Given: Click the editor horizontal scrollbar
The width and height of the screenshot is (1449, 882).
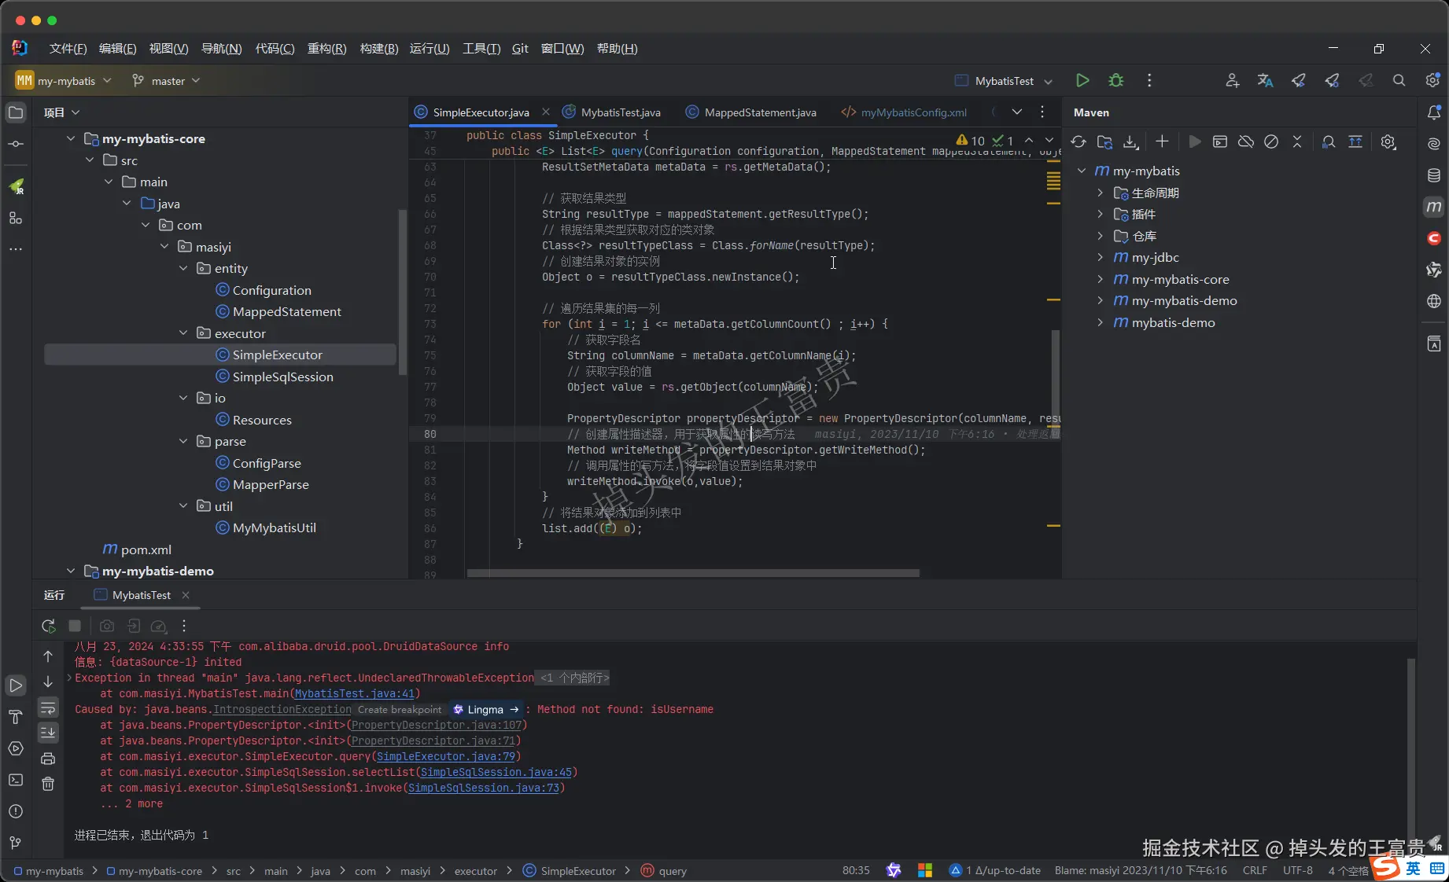Looking at the screenshot, I should [692, 573].
